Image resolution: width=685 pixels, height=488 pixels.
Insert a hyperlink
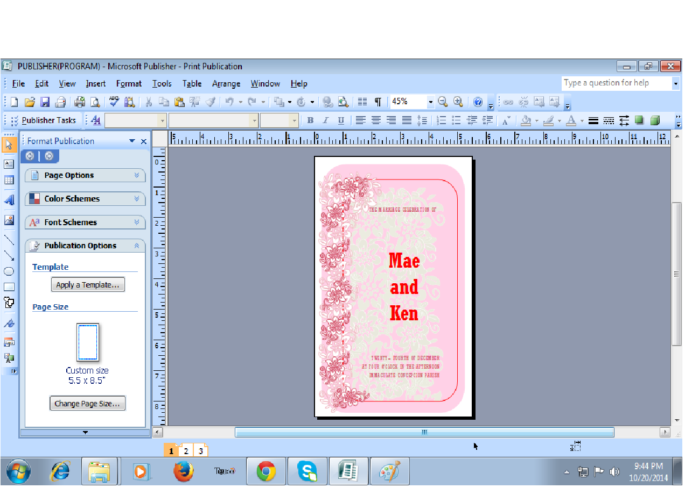[x=327, y=102]
